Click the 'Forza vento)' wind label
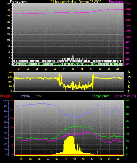Screen dimensions: 137x163 click(19, 1)
